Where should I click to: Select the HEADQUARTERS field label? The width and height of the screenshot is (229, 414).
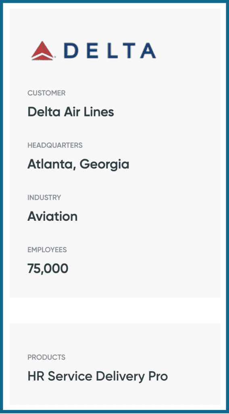coord(55,145)
